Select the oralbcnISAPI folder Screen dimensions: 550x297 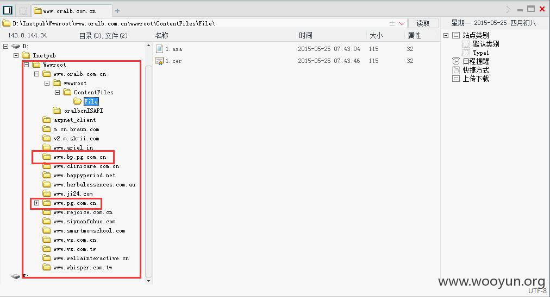[x=84, y=111]
